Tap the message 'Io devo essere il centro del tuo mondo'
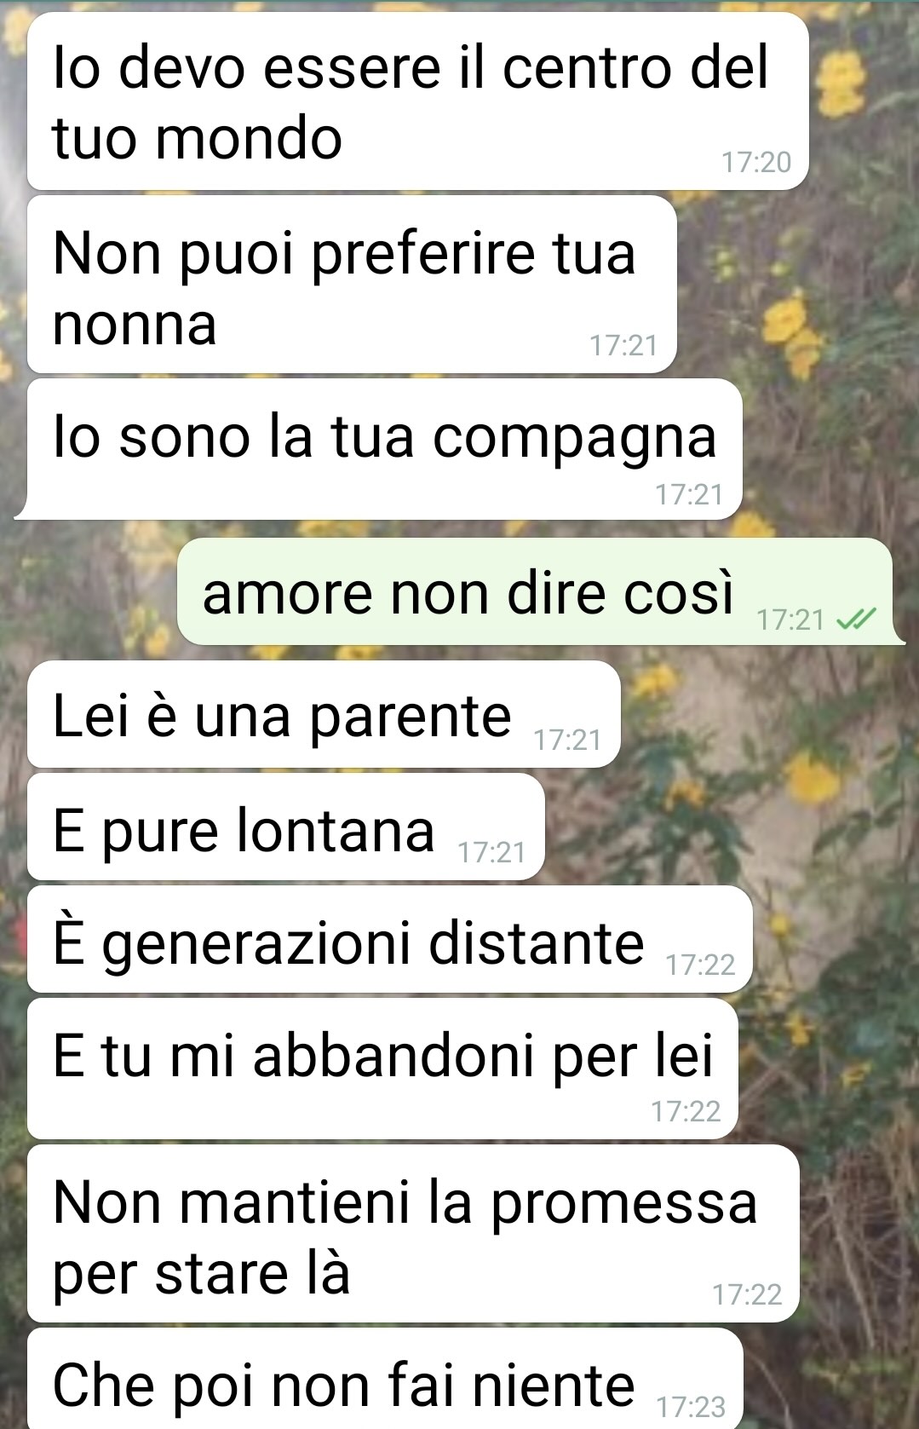The height and width of the screenshot is (1429, 919). click(417, 101)
